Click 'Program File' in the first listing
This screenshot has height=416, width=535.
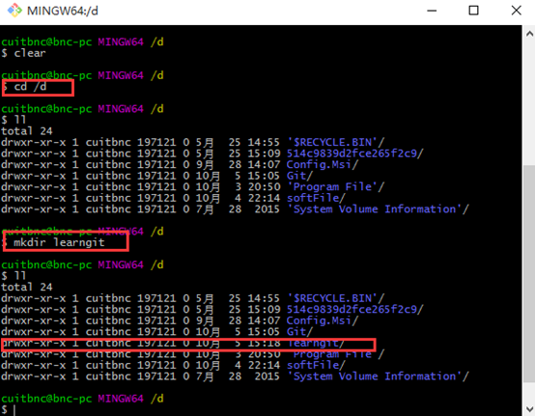336,187
